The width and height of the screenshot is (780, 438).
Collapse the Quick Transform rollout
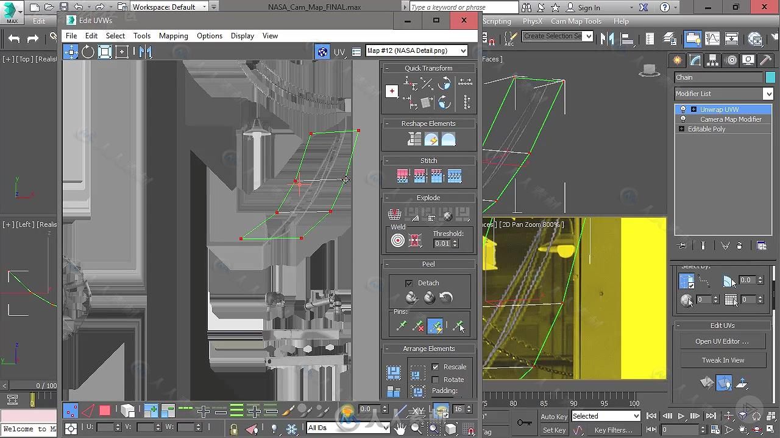428,68
